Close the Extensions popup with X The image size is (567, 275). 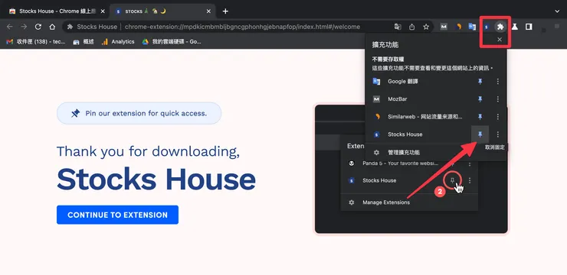500,39
